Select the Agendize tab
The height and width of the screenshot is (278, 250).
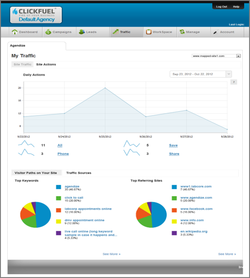37,46
